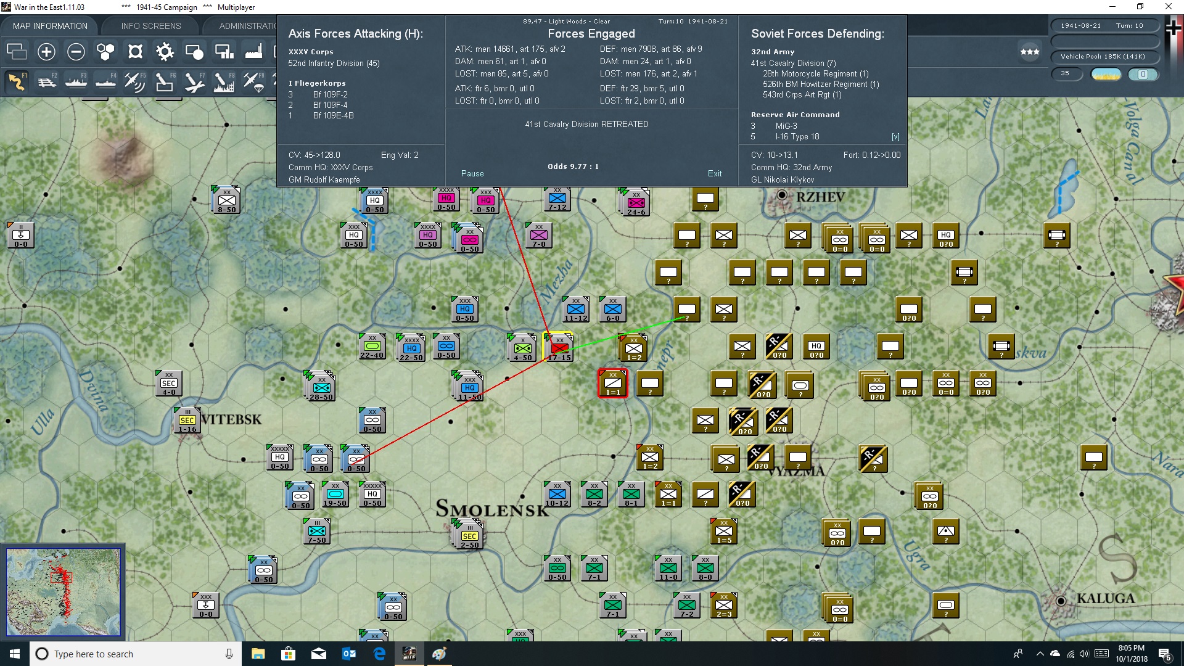The width and height of the screenshot is (1184, 666).
Task: Click the minimap thumbnail
Action: click(x=64, y=592)
